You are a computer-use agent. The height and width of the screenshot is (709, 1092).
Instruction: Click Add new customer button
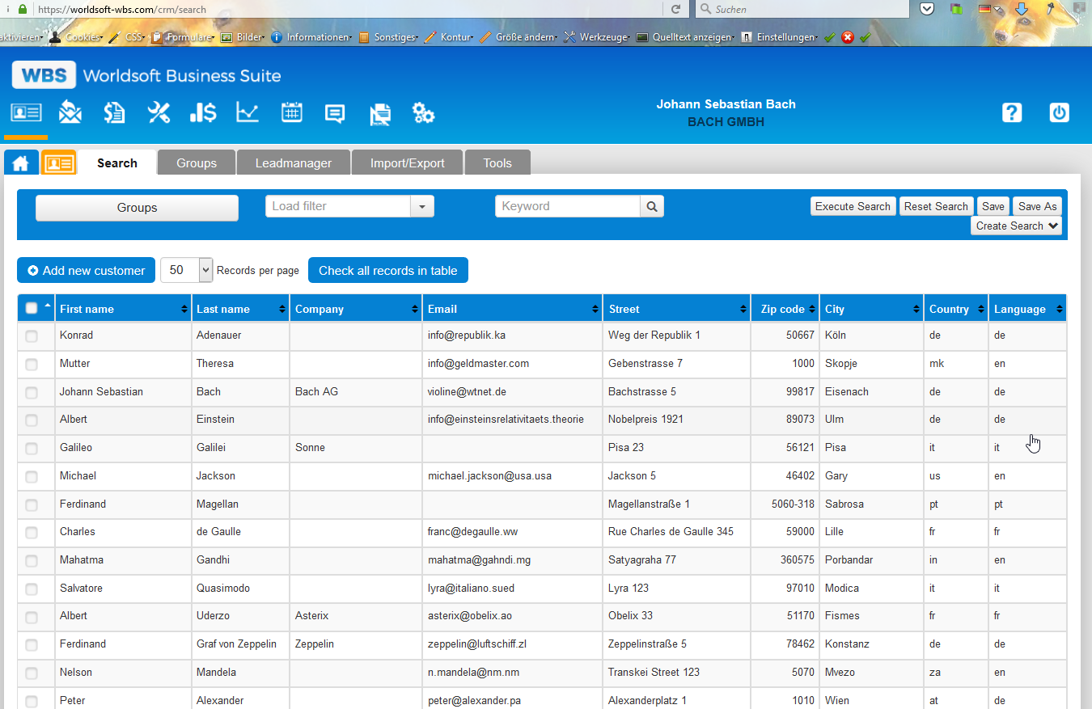pos(86,271)
